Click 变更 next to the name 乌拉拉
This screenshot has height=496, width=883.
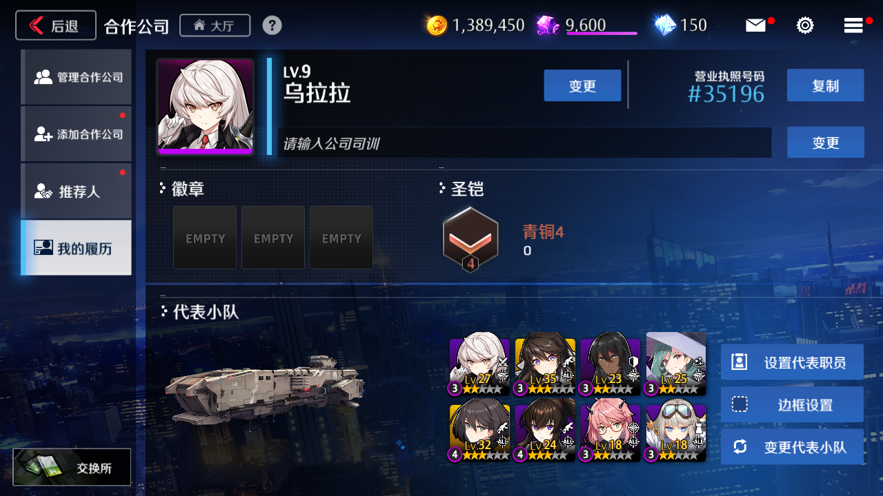[582, 85]
